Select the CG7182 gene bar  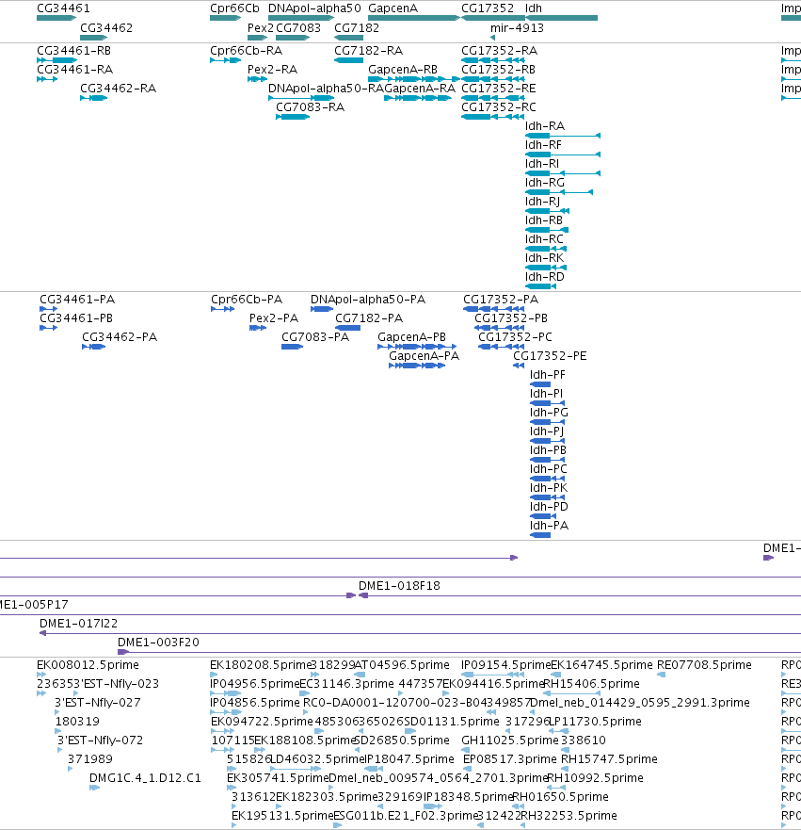[349, 38]
